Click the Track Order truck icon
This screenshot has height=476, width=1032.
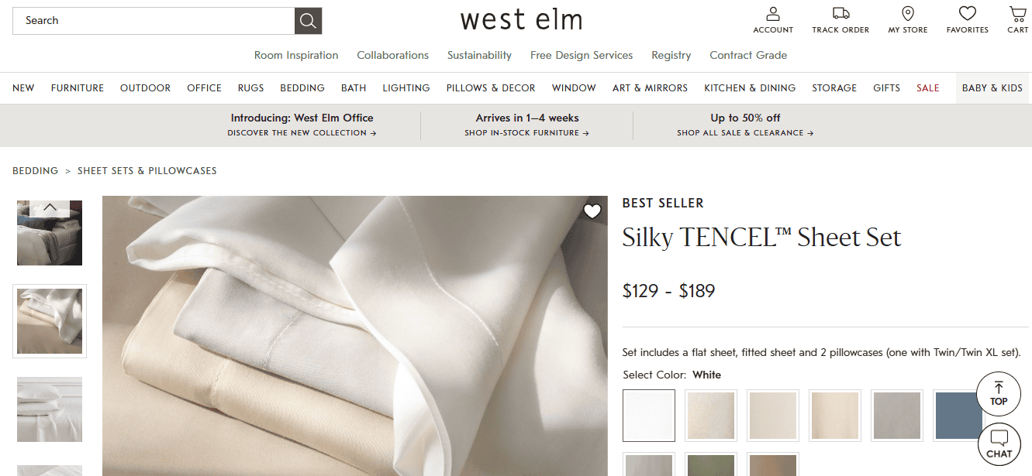(840, 13)
